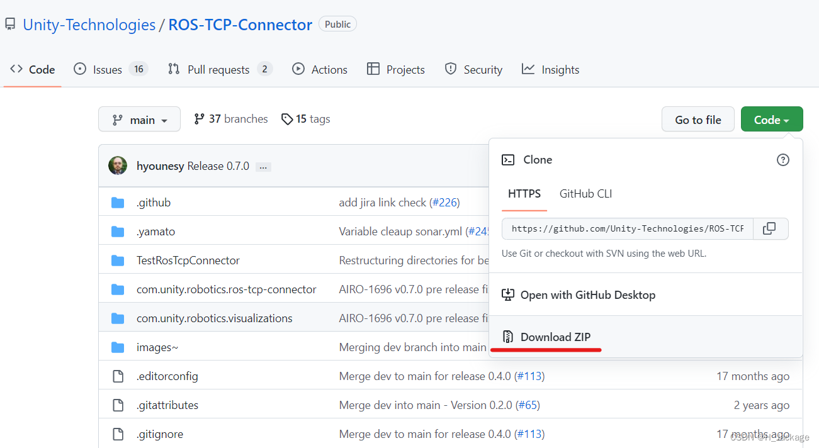Open the com.unity.robotics.visualizations folder

[215, 318]
